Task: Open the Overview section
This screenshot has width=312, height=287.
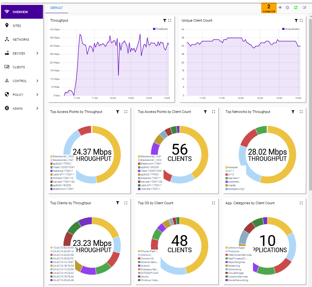Action: 22,12
